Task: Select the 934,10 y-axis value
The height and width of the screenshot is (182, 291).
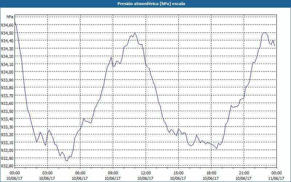Action: coord(7,64)
